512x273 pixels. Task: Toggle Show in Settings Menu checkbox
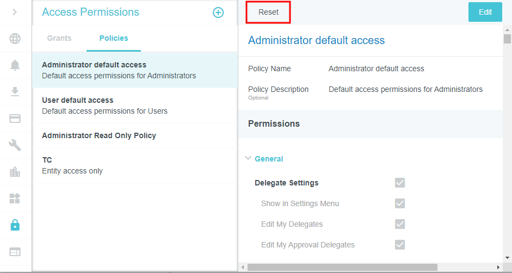coord(400,203)
